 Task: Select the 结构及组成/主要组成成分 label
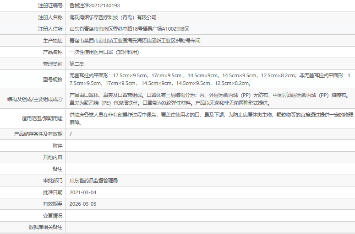35,99
